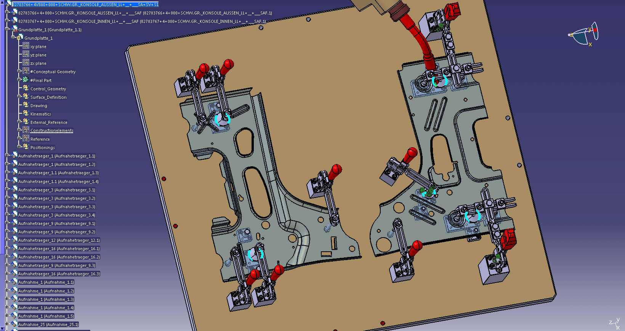Select the yz plane icon in tree
The image size is (625, 331).
[x=26, y=55]
